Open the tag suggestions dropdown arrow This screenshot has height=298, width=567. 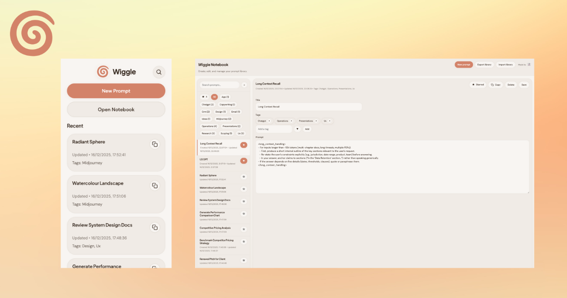[x=297, y=129]
